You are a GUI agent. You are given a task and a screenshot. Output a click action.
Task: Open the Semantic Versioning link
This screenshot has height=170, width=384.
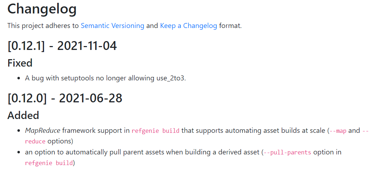(112, 26)
